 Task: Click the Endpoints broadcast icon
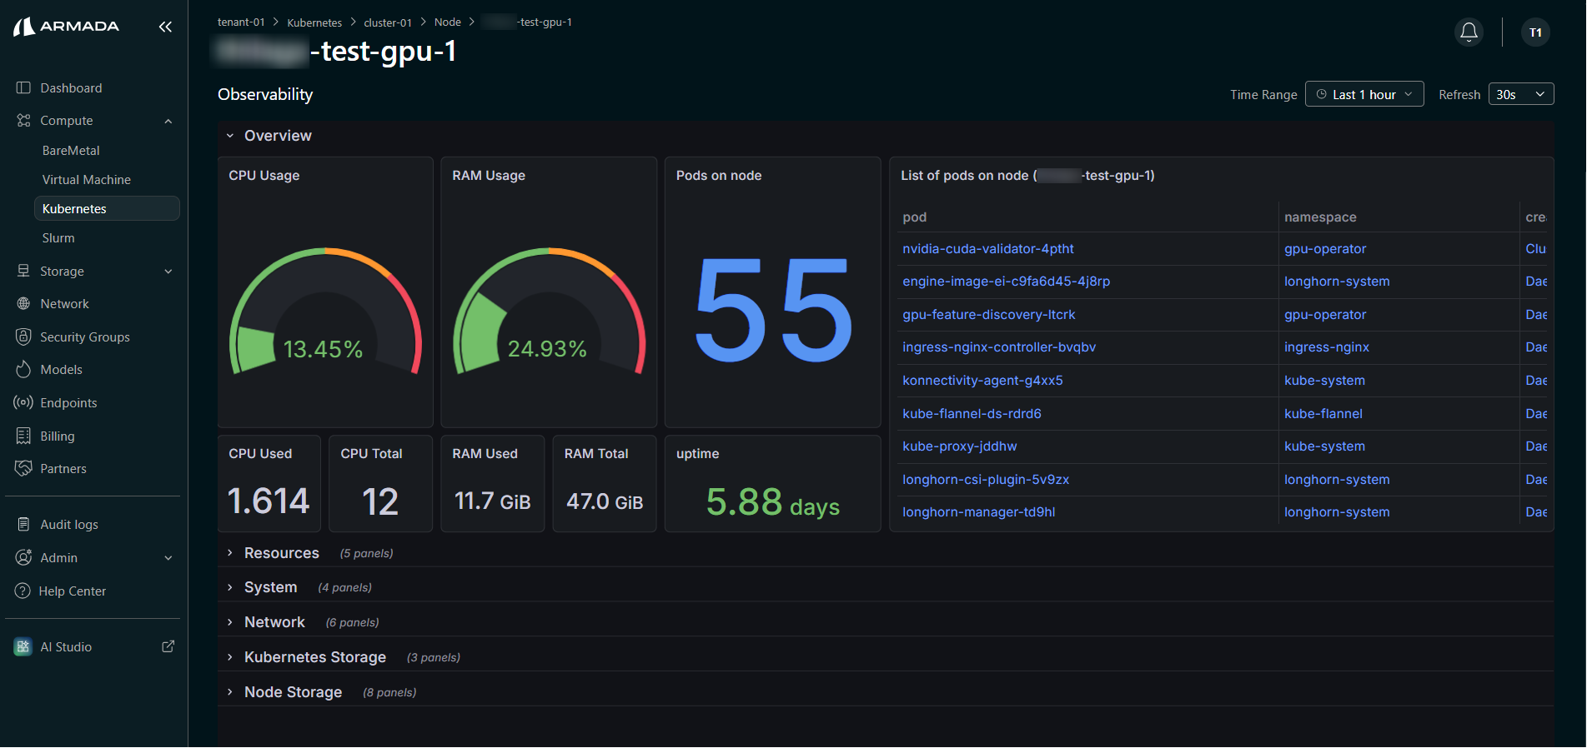(23, 402)
